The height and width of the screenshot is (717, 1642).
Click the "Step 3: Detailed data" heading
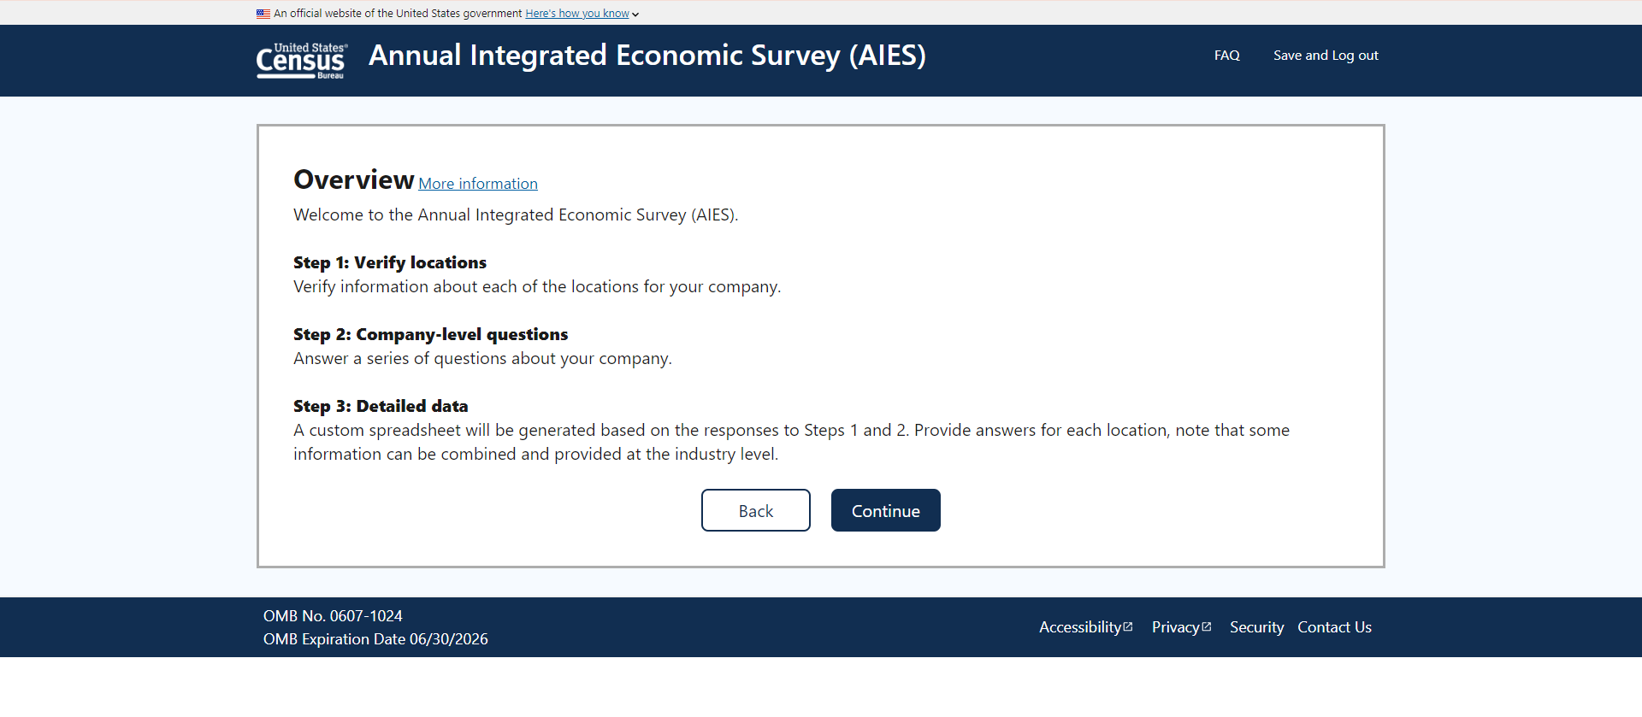tap(381, 406)
